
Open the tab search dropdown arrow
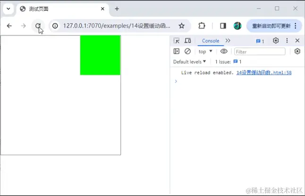pyautogui.click(x=8, y=9)
